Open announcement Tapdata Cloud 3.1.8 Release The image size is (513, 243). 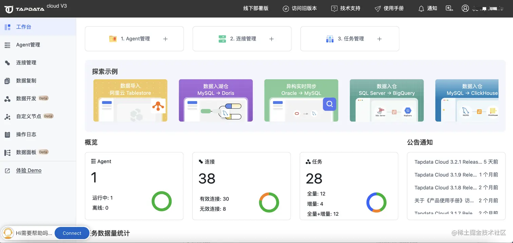point(456,188)
